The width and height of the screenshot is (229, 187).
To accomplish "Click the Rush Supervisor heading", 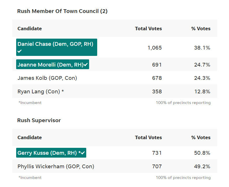I will point(39,120).
